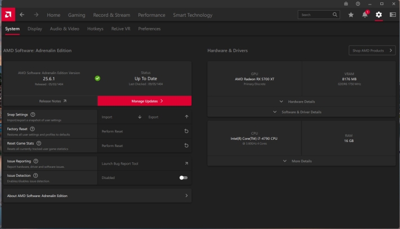Show Issue Reporting help icon
This screenshot has height=229, width=400.
pos(35,161)
